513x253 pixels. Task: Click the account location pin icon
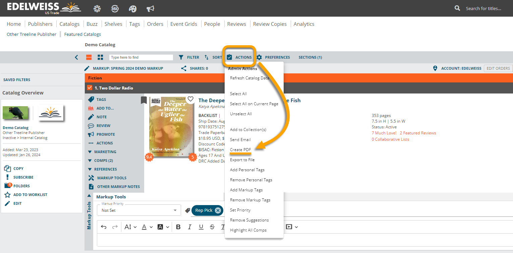(x=435, y=68)
